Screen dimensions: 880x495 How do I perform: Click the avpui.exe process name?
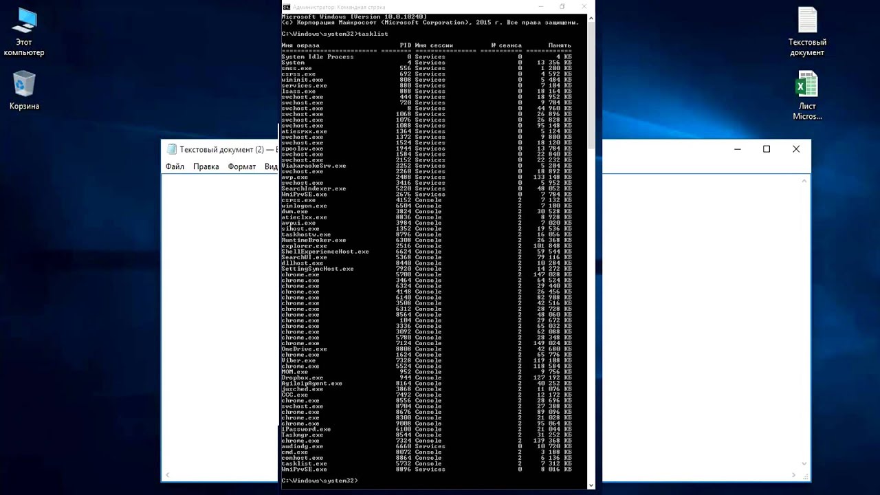(x=298, y=223)
